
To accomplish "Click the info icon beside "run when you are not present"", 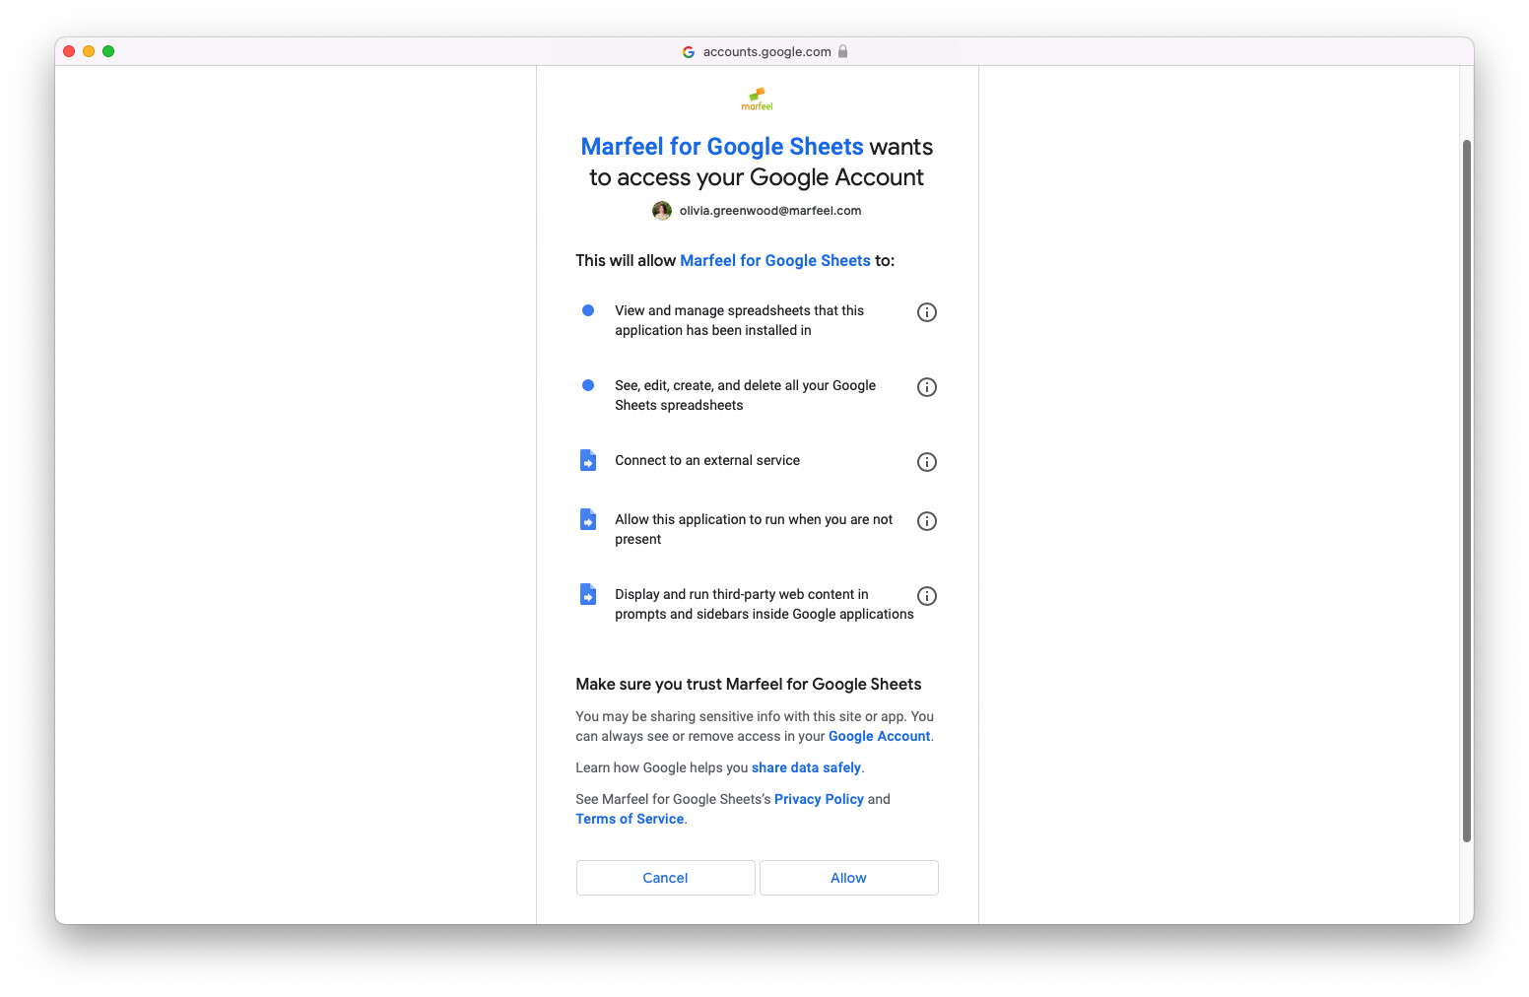I will click(926, 521).
